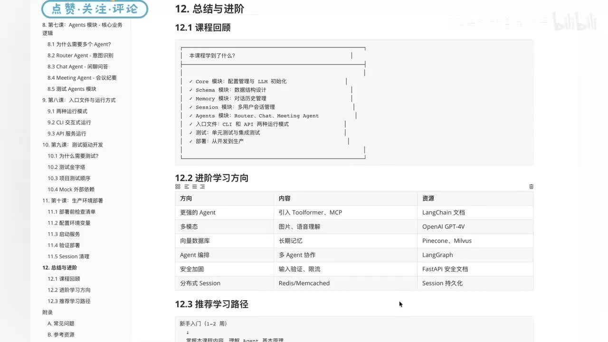Viewport: 608px width, 342px height.
Task: Jump to 8.2 Router Agent - 意图识别
Action: click(80, 56)
